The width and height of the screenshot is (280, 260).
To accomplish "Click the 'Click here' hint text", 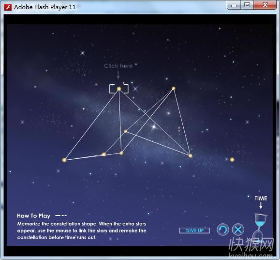I will coord(118,66).
